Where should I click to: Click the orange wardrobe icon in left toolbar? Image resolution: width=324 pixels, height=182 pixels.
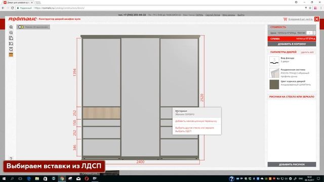tap(11, 55)
